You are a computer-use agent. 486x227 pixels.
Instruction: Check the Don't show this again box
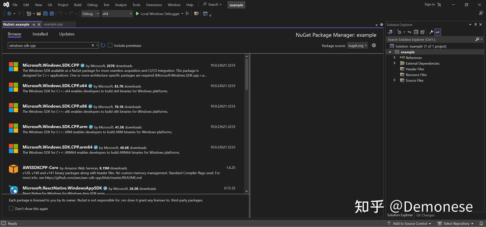(x=11, y=208)
